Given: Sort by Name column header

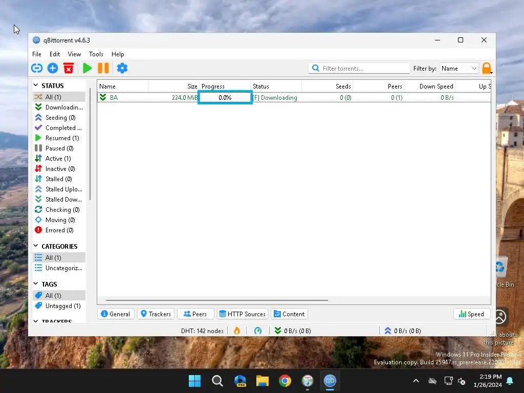Looking at the screenshot, I should coord(123,86).
